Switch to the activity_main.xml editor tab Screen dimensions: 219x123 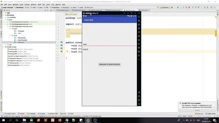pyautogui.click(x=96, y=10)
